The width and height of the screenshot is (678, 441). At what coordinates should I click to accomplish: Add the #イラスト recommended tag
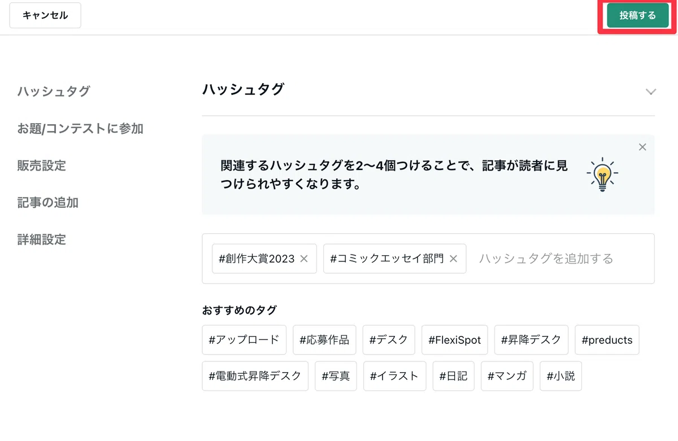(394, 376)
